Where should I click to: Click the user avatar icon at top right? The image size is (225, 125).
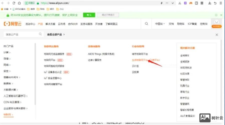coord(217,22)
